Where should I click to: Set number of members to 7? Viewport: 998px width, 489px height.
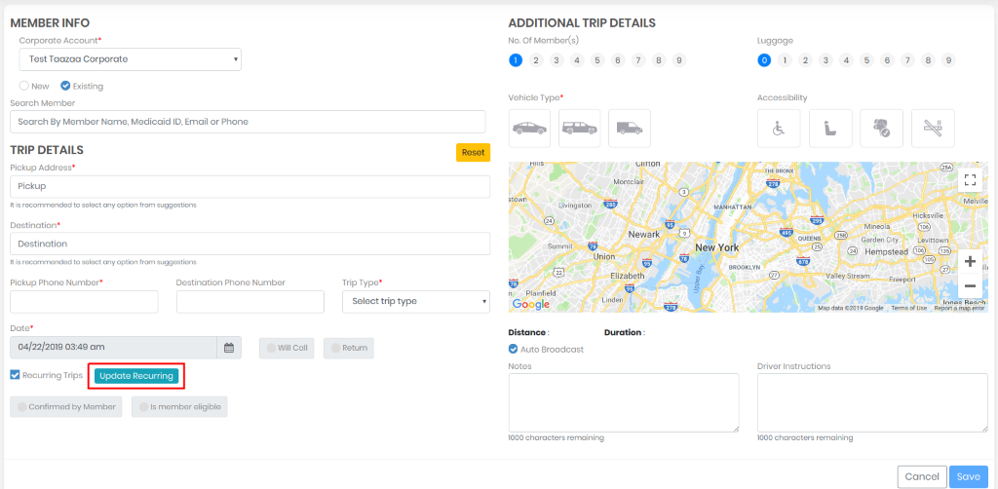pyautogui.click(x=638, y=60)
